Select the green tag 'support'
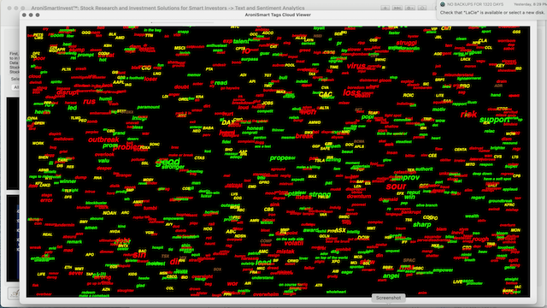Image resolution: width=547 pixels, height=308 pixels. (x=494, y=120)
